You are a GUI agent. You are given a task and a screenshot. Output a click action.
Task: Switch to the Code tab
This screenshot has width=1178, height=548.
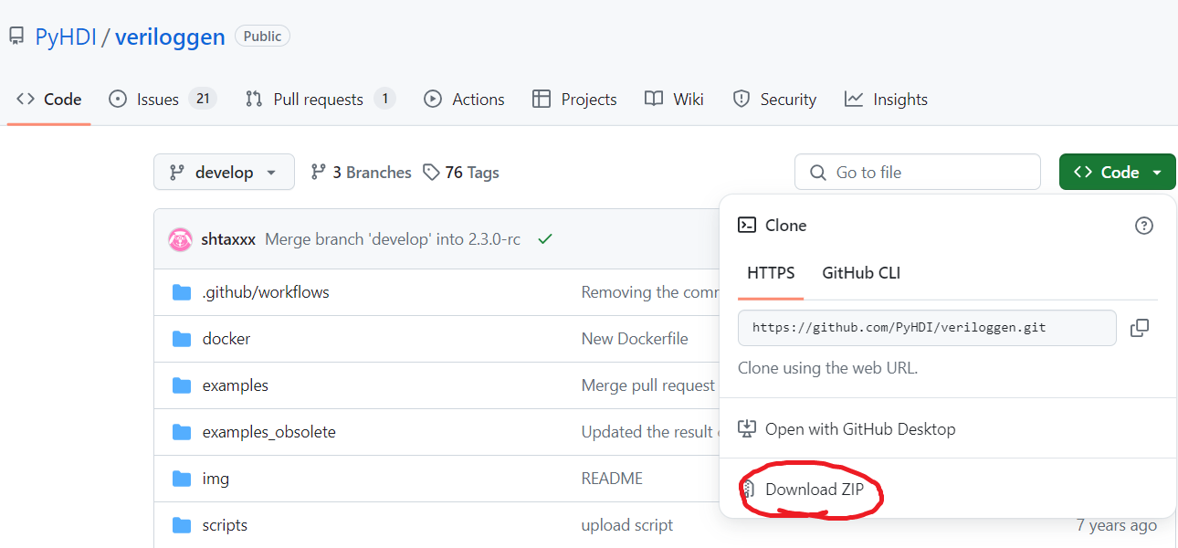49,100
